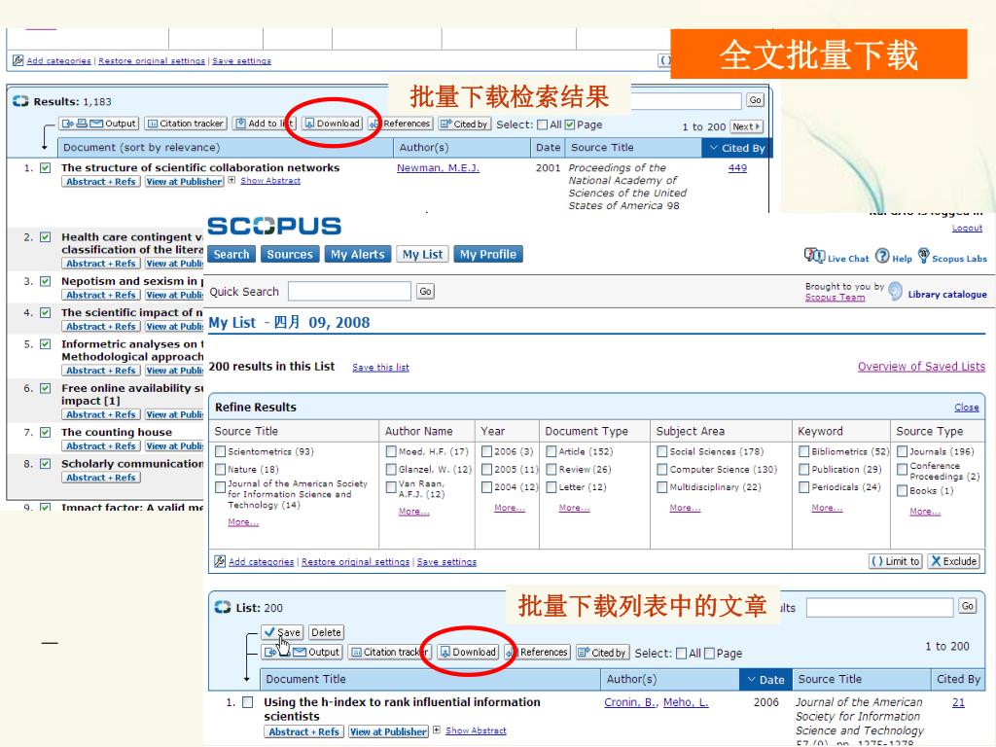This screenshot has height=747, width=996.
Task: Open Citation tracker in List toolbar
Action: tap(389, 652)
